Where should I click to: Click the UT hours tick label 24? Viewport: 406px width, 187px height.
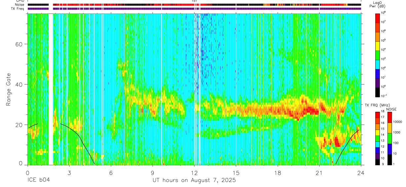coord(361,172)
